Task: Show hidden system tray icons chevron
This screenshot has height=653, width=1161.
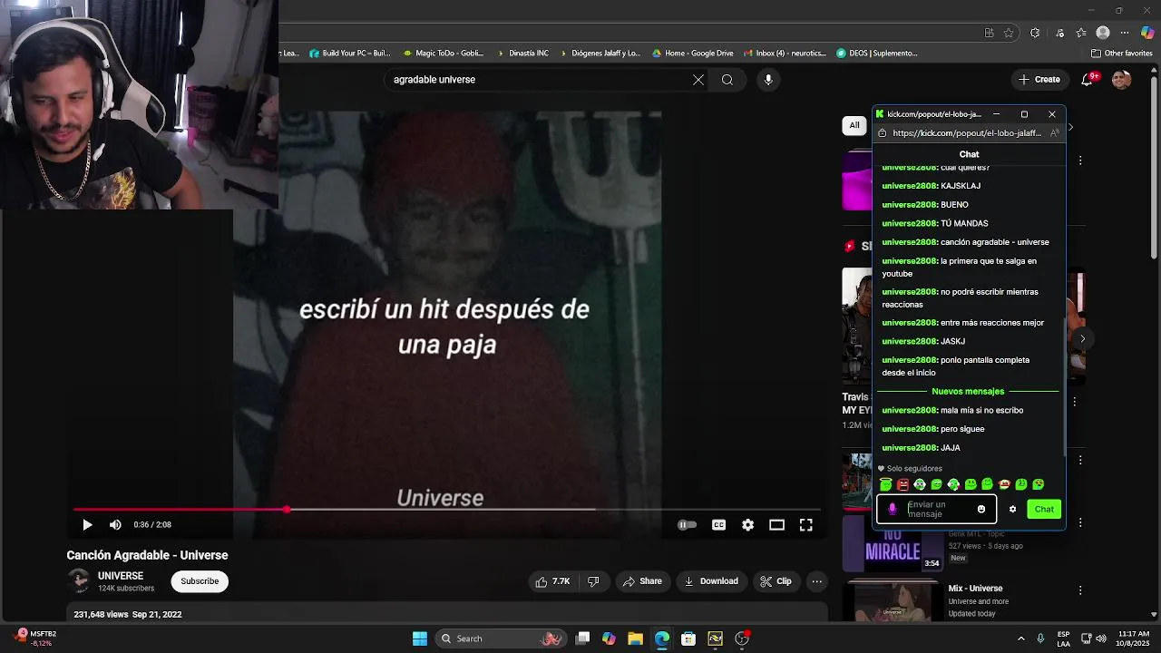Action: (x=1021, y=638)
